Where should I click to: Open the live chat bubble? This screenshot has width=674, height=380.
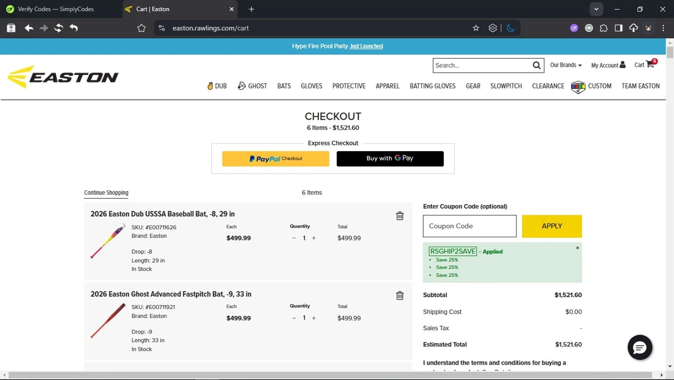click(639, 347)
